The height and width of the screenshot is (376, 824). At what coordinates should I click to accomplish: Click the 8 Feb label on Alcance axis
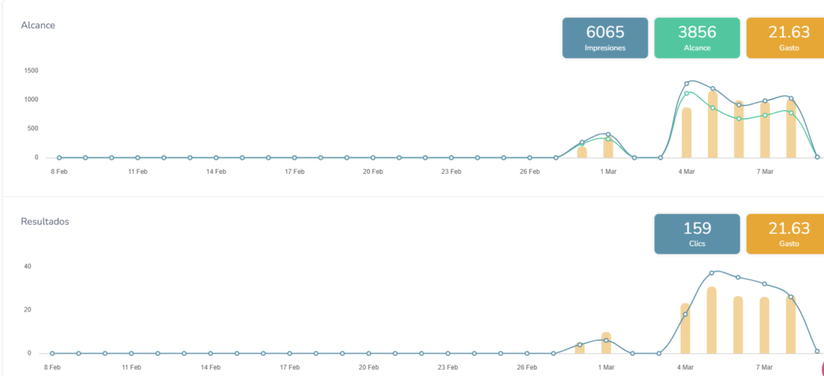[x=59, y=171]
